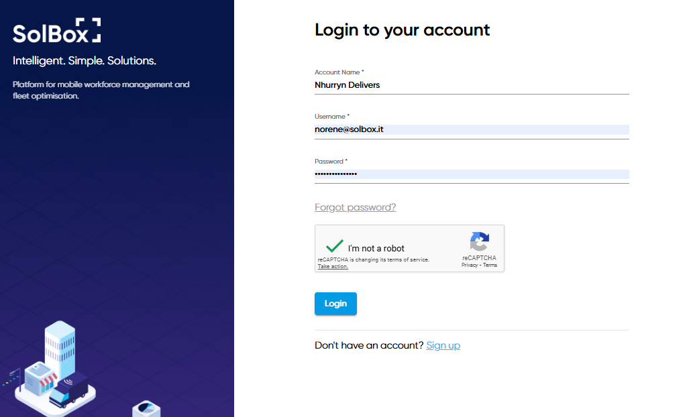The image size is (689, 417).
Task: Click the delivery truck illustration
Action: coord(70,390)
